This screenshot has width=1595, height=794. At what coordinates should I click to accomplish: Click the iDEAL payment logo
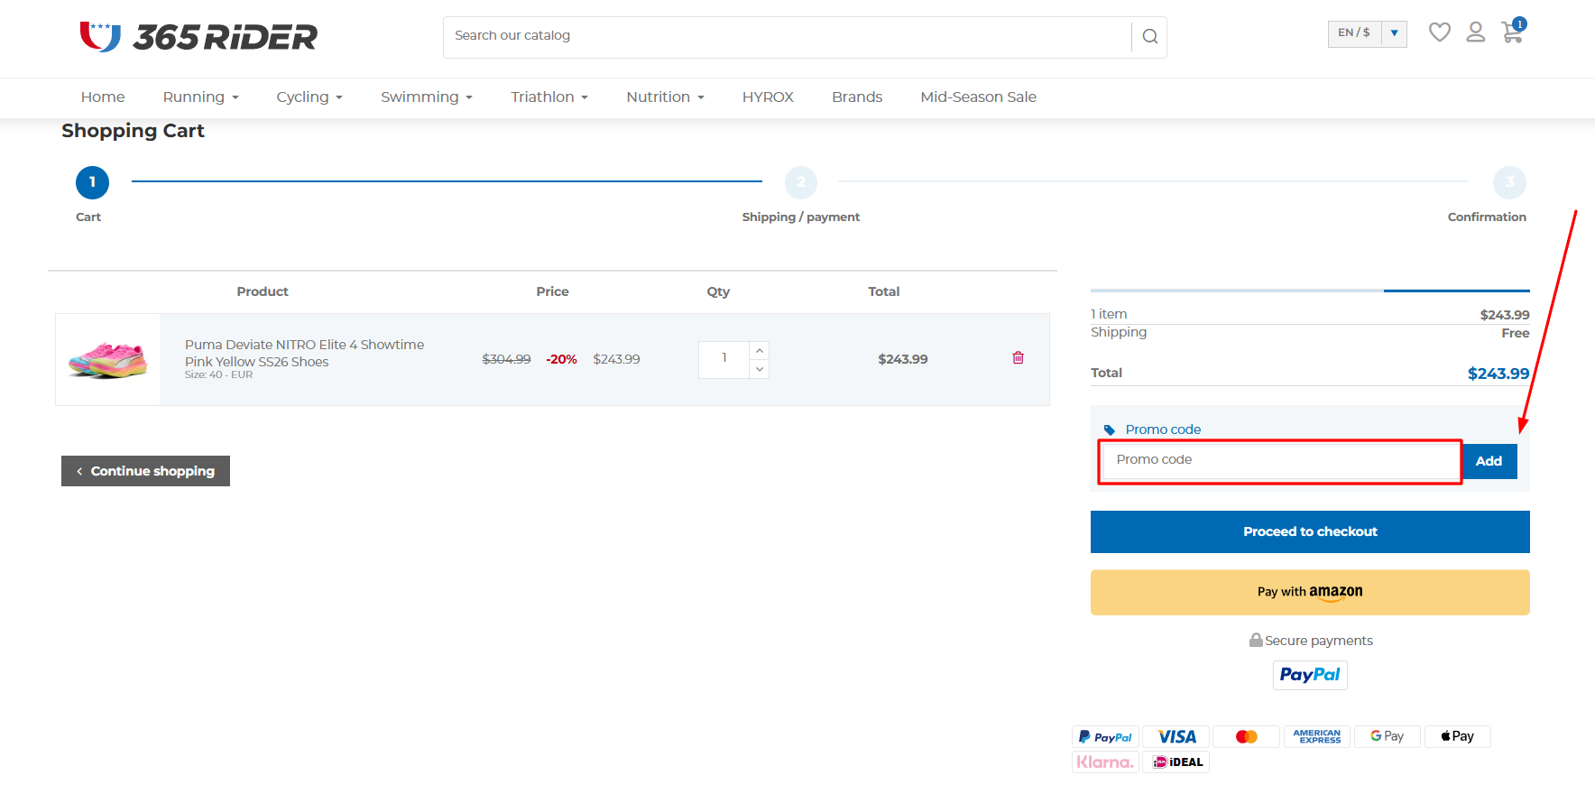1176,762
